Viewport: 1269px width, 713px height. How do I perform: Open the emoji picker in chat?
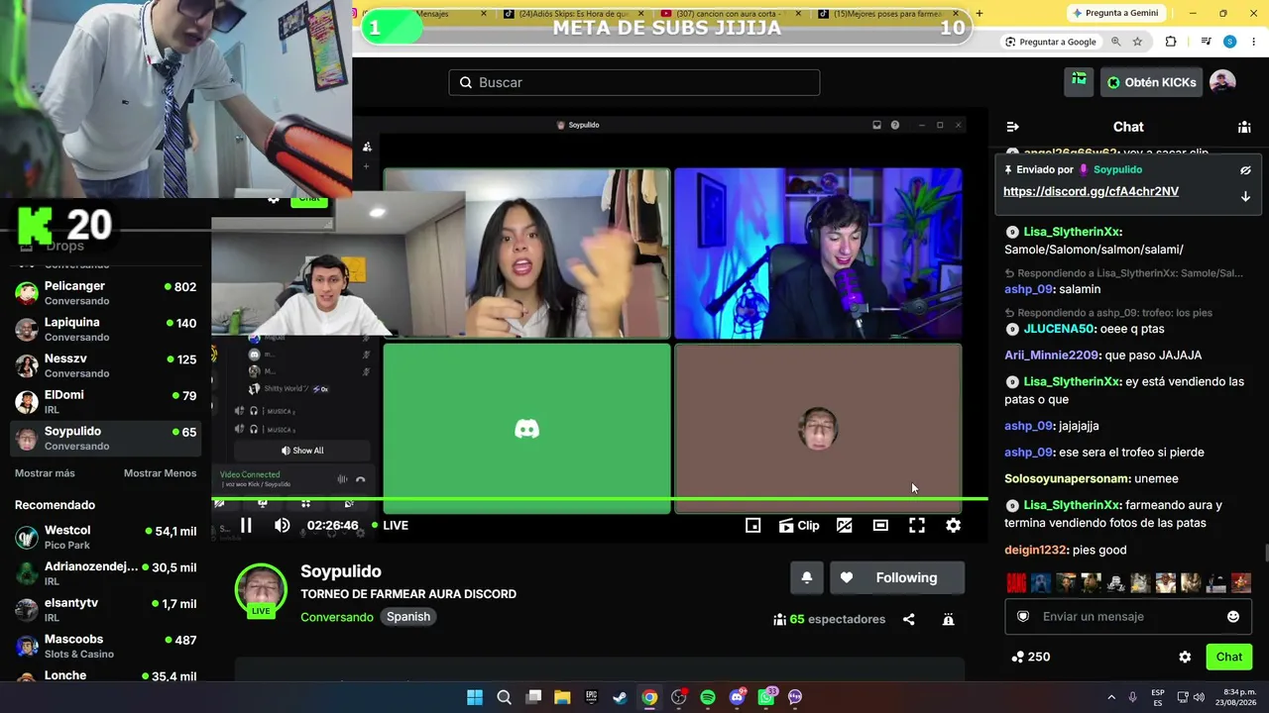1233,616
